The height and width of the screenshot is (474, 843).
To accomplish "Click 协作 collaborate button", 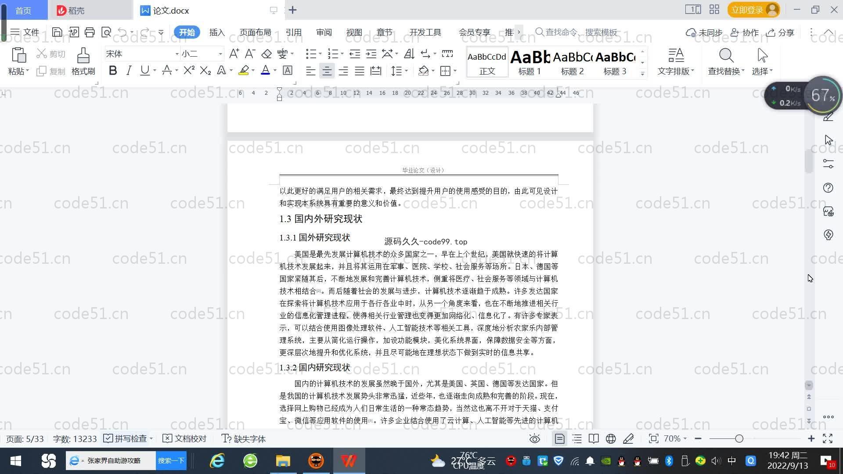I will (745, 32).
